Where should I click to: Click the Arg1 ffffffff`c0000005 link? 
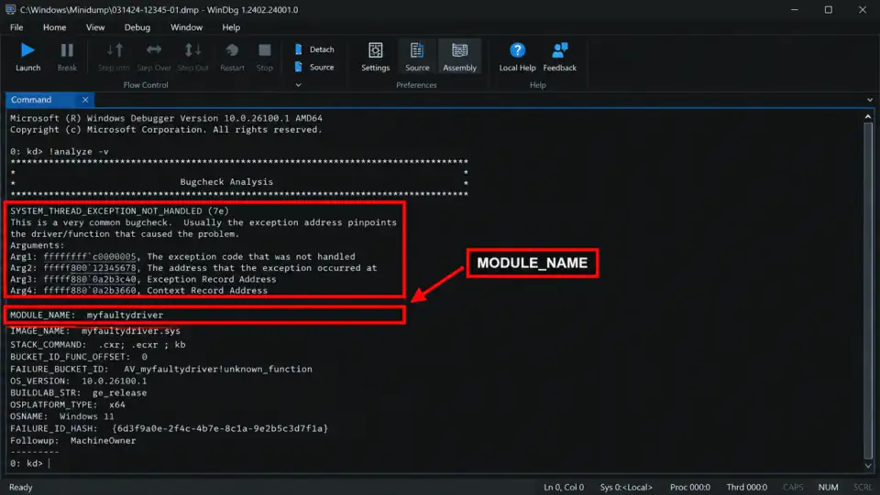coord(90,256)
